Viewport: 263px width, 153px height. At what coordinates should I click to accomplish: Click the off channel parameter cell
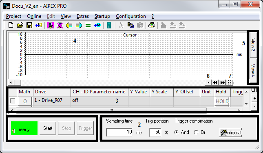coord(99,101)
